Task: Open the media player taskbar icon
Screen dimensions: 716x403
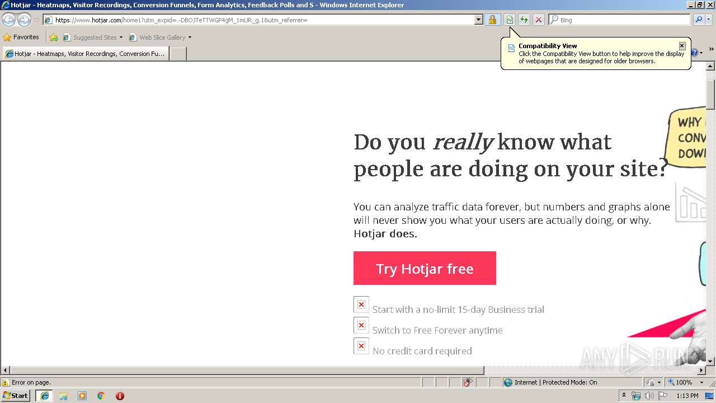Action: tap(82, 396)
